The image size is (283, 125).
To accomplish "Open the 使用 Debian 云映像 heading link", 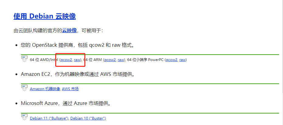I will click(45, 16).
